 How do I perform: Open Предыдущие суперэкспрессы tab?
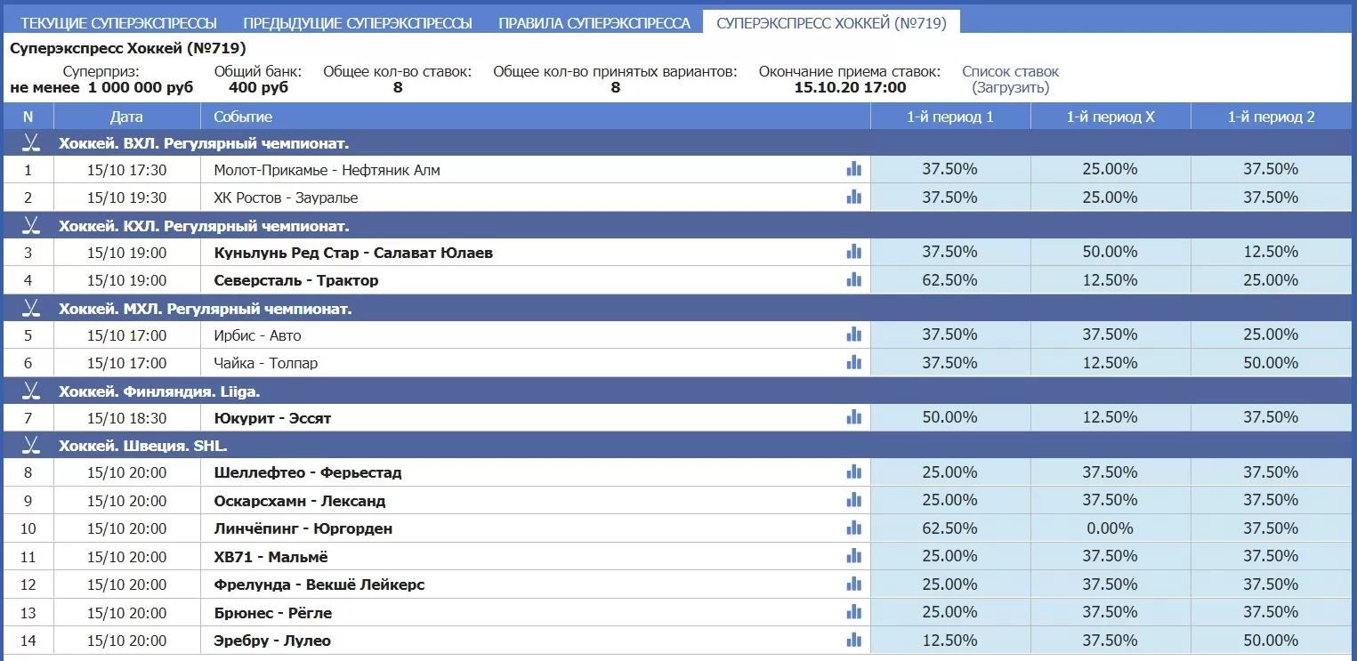point(358,23)
